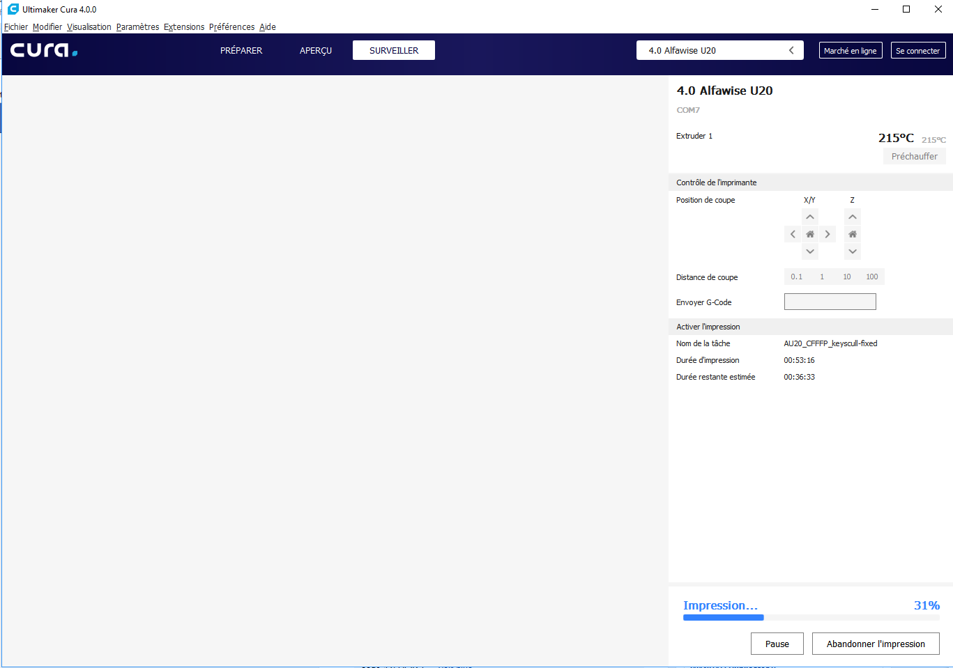Click Abandonner l'impression button

[x=876, y=644]
